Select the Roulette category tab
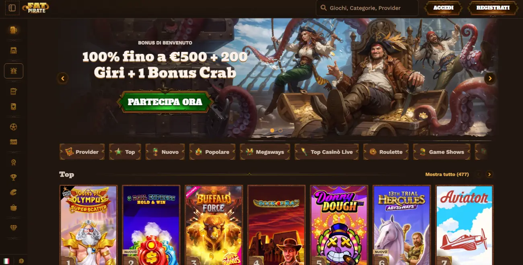 [386, 152]
